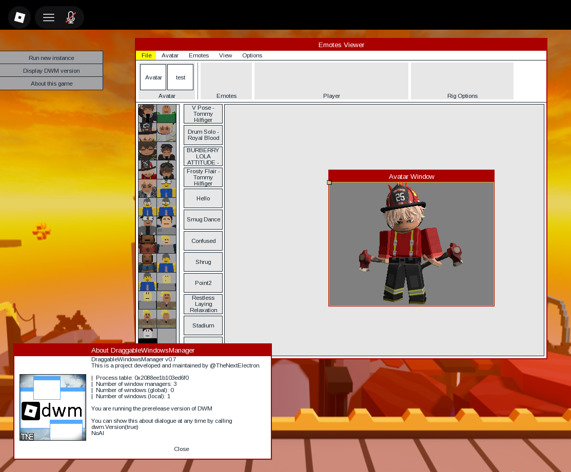Open the Roblox logo menu
The height and width of the screenshot is (472, 571).
pos(19,17)
